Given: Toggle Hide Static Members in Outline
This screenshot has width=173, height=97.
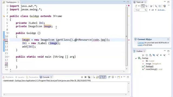Looking at the screenshot, I should [157, 55].
